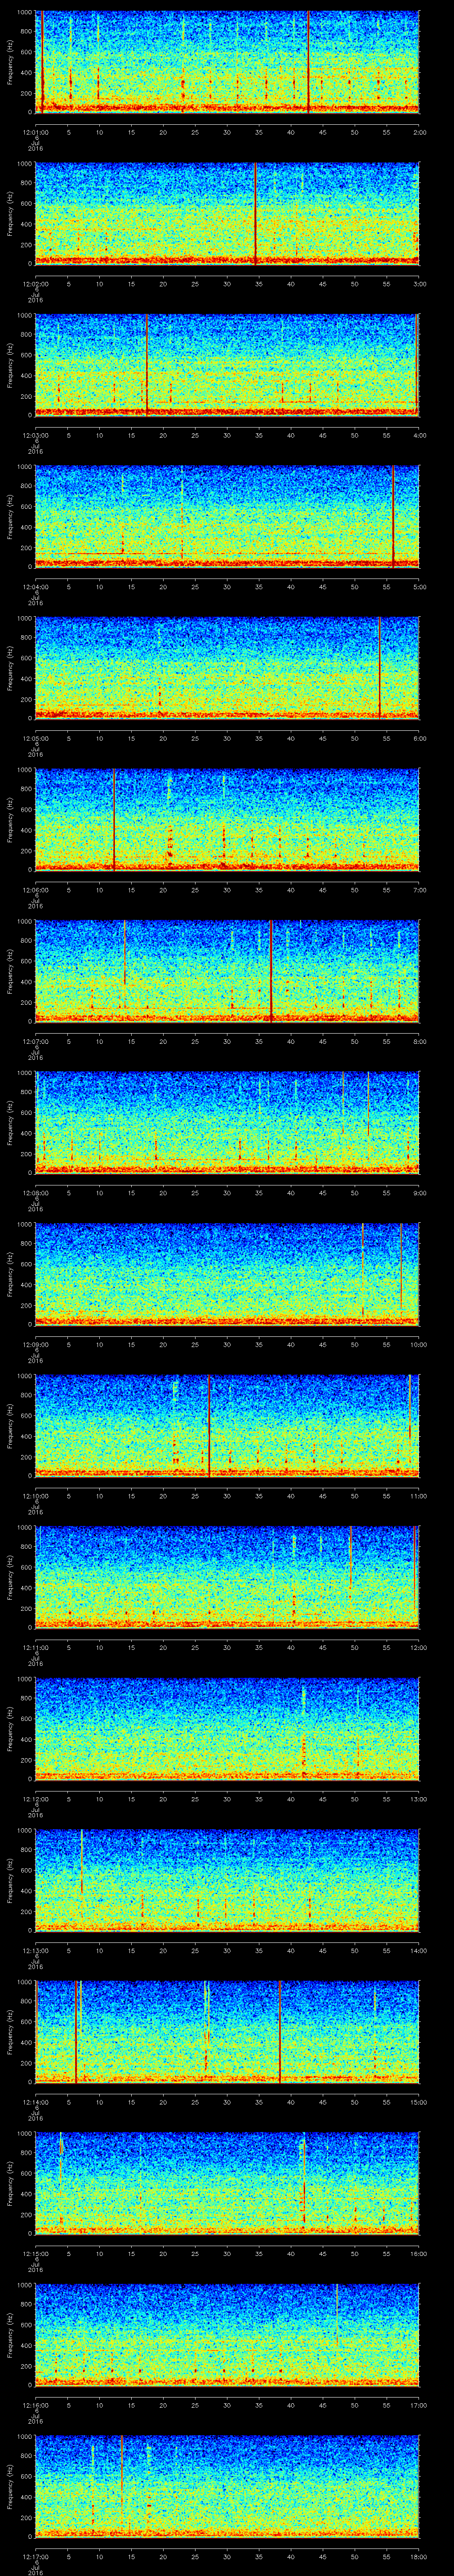Click the 12:17:00 start time label

click(x=35, y=2556)
